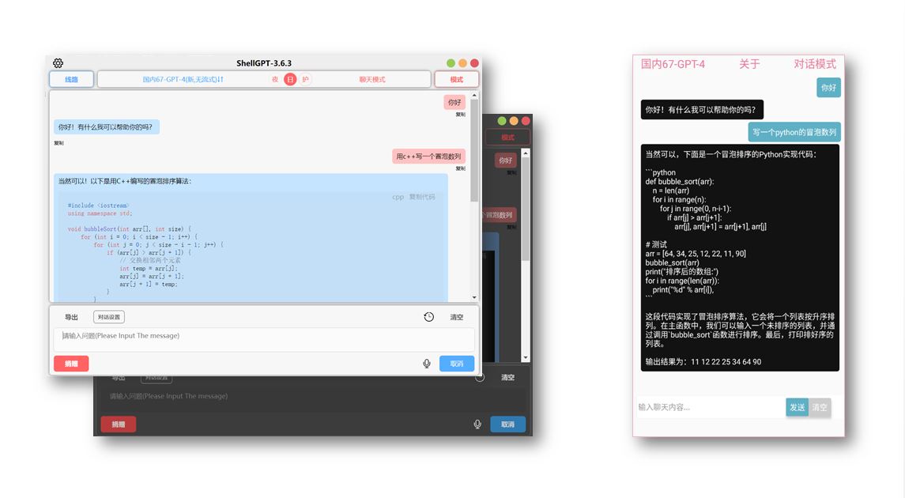Click the history clock icon in light window
905x498 pixels.
click(x=429, y=317)
